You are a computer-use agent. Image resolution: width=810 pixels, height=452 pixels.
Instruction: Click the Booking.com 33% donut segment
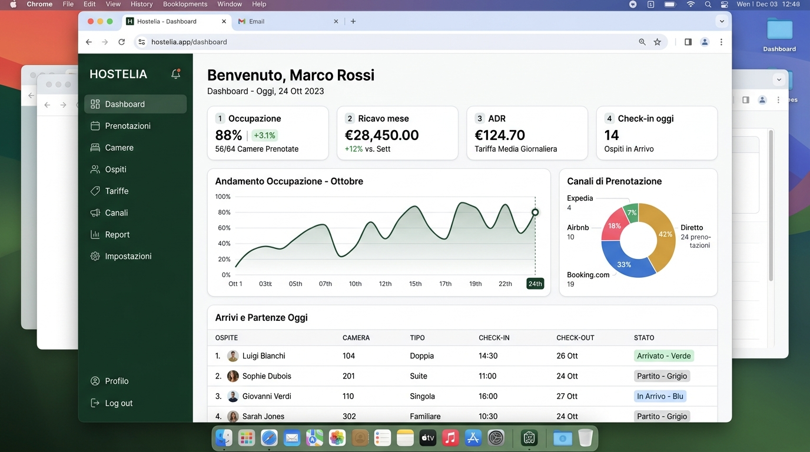[x=625, y=265]
